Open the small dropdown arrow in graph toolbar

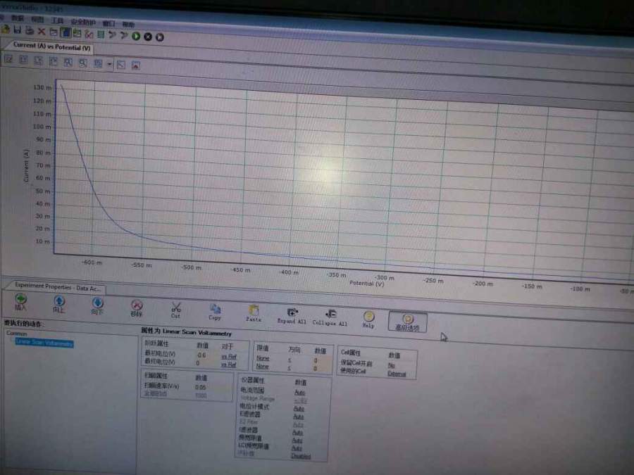(x=109, y=64)
